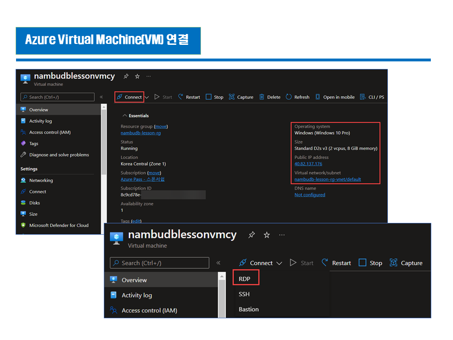Open nambudb-lesson-rg resource group link
The width and height of the screenshot is (453, 340).
(141, 133)
